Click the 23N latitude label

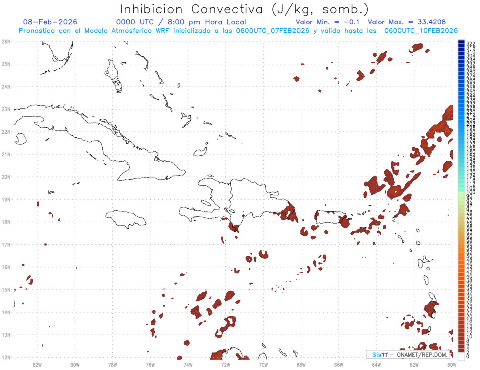point(6,109)
